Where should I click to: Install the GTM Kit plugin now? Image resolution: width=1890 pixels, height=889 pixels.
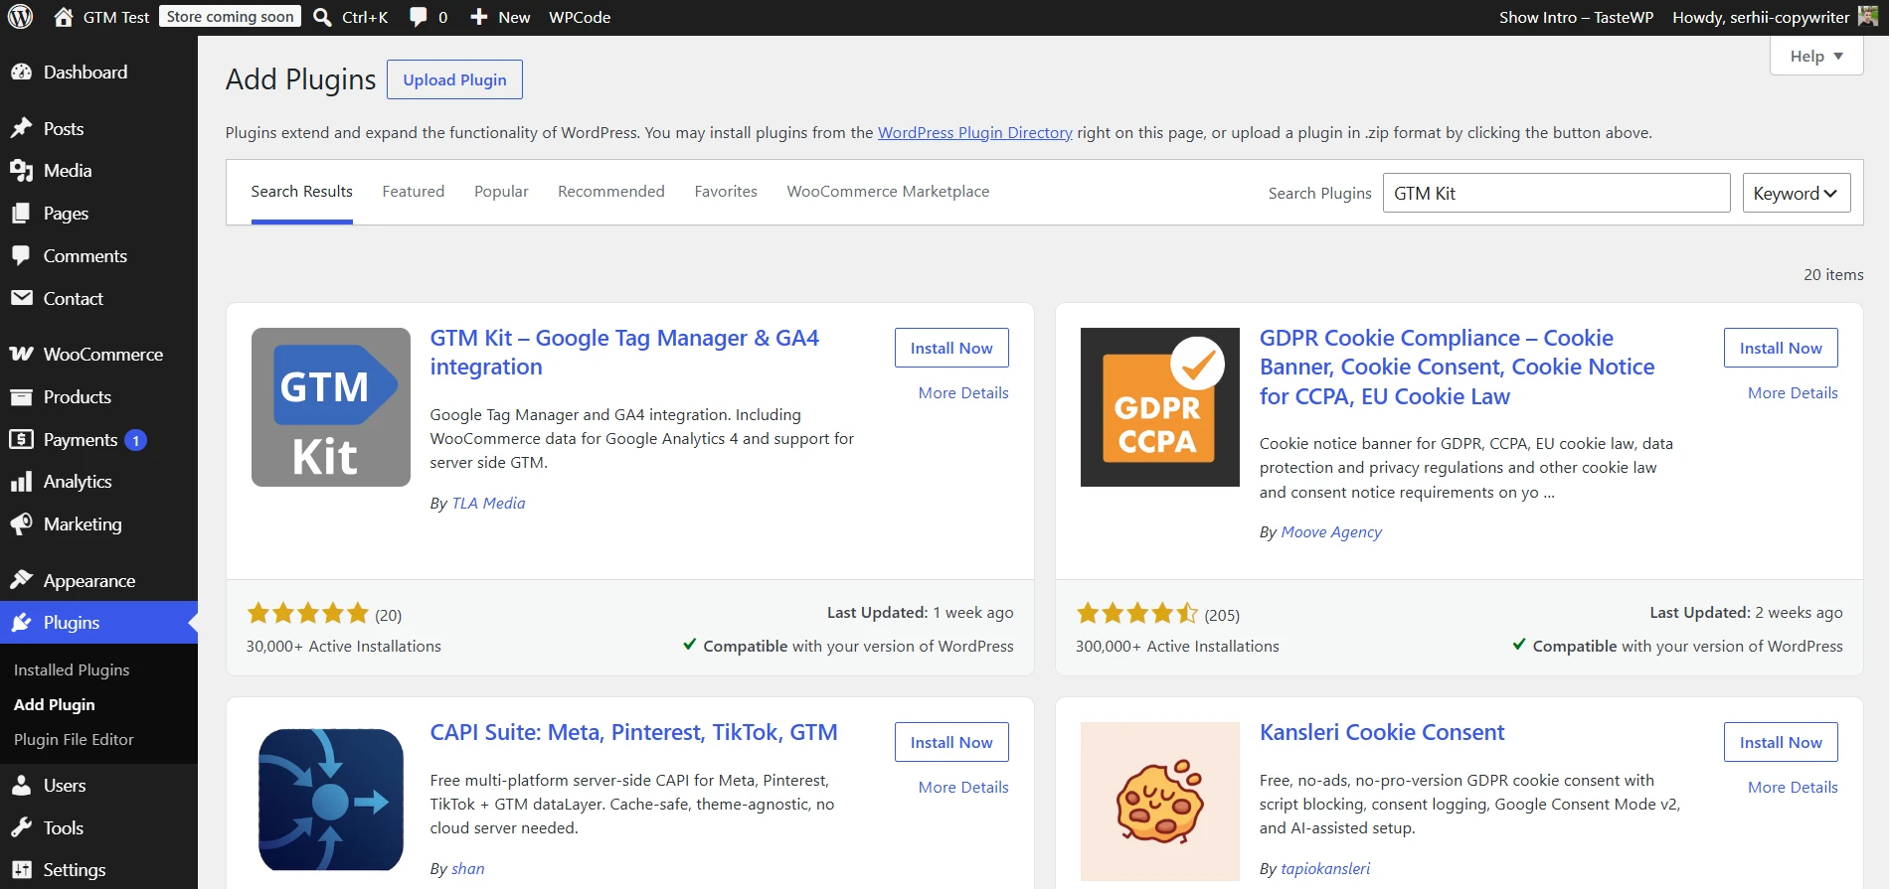point(951,348)
